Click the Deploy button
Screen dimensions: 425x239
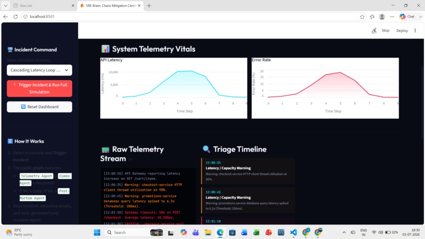click(x=402, y=31)
